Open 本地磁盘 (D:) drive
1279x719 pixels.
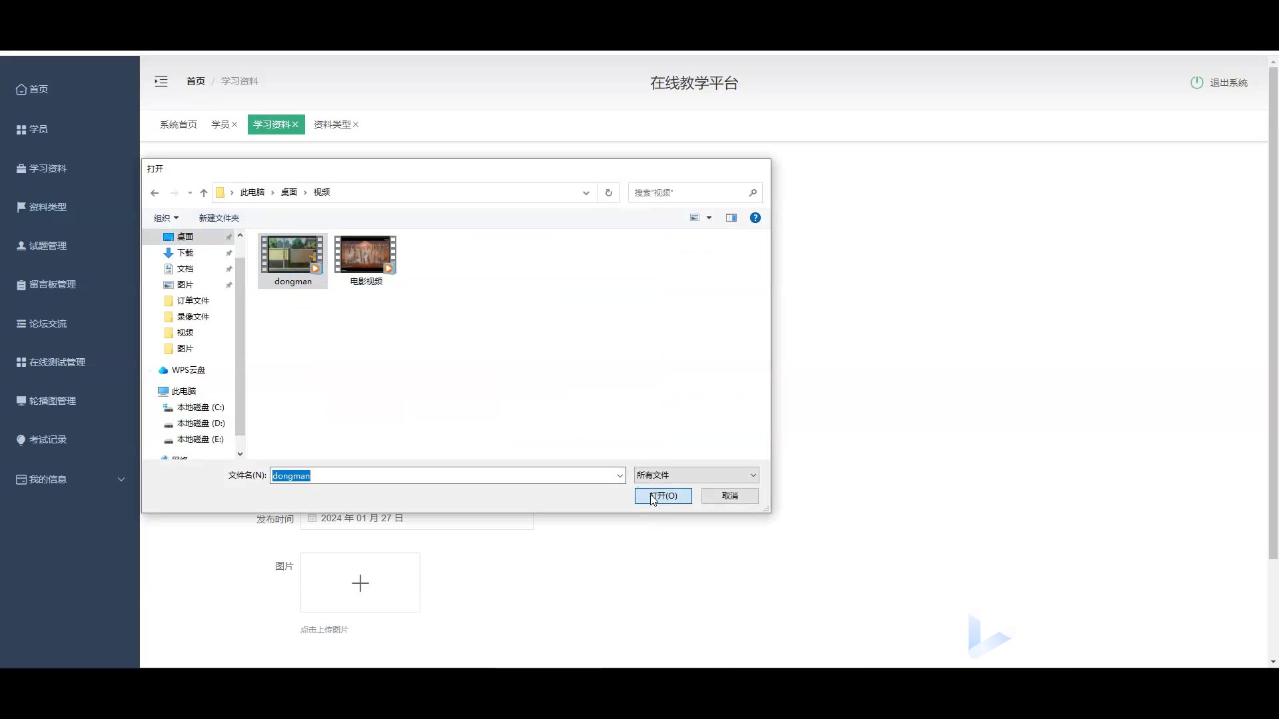201,423
